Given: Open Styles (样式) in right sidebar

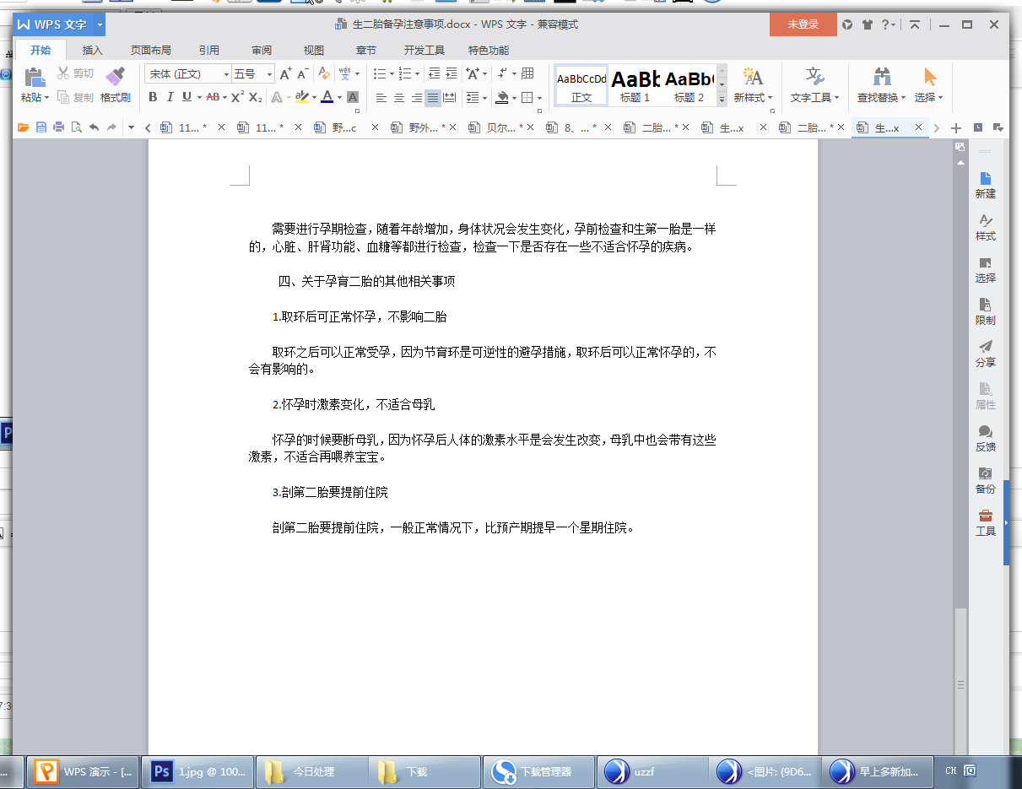Looking at the screenshot, I should (985, 227).
